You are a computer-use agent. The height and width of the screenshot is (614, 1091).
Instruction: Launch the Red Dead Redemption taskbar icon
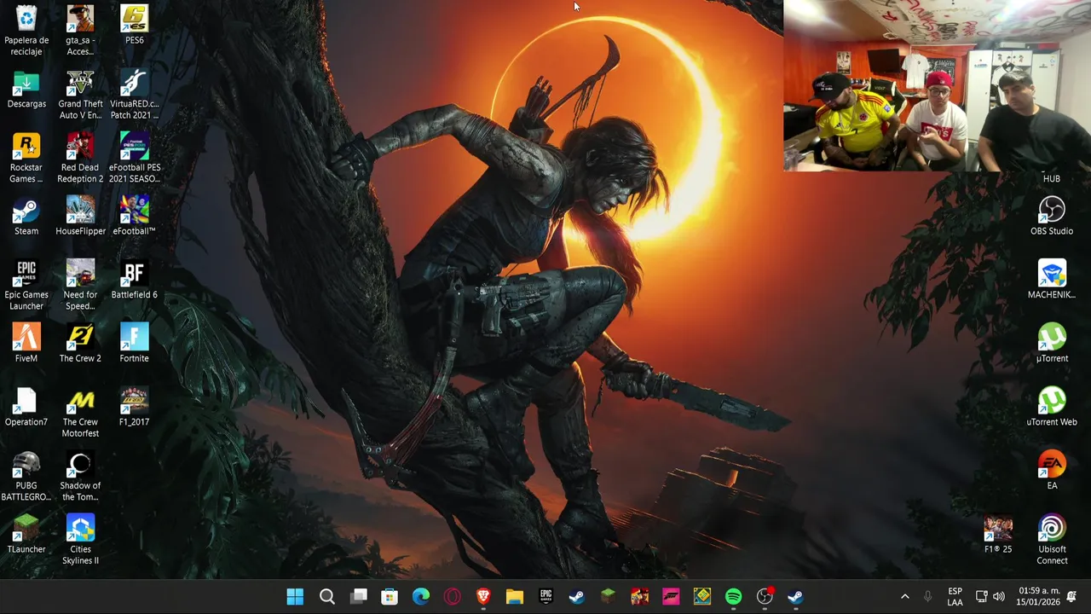tap(639, 597)
